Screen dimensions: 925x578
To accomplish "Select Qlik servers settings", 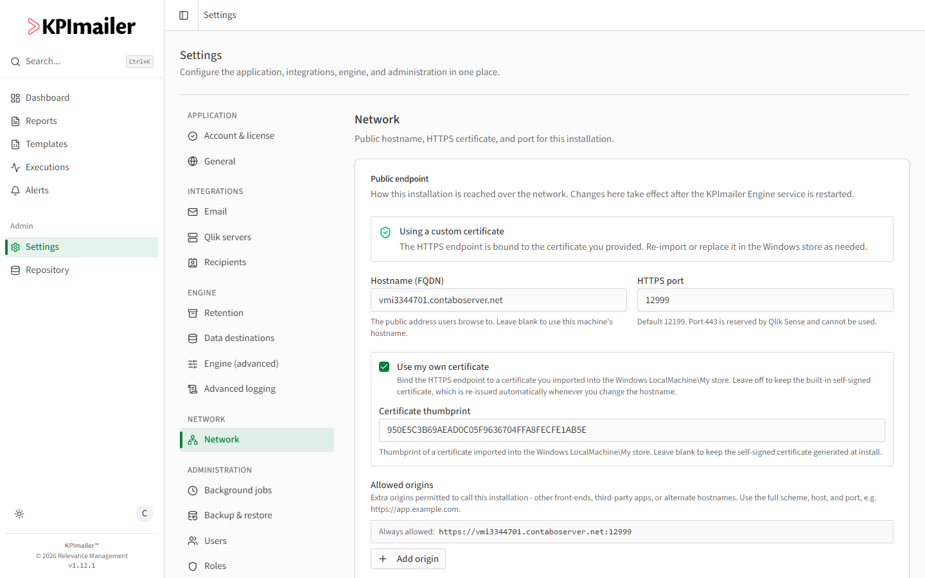I will point(257,238).
